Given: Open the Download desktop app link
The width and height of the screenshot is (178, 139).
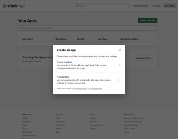Looking at the screenshot, I should point(133,118).
